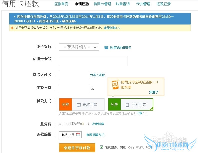Go to 信用卡管理 tab
The width and height of the screenshot is (198, 153).
point(102,4)
